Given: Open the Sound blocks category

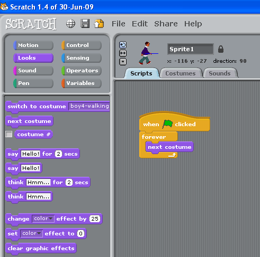Looking at the screenshot, I should click(x=33, y=71).
